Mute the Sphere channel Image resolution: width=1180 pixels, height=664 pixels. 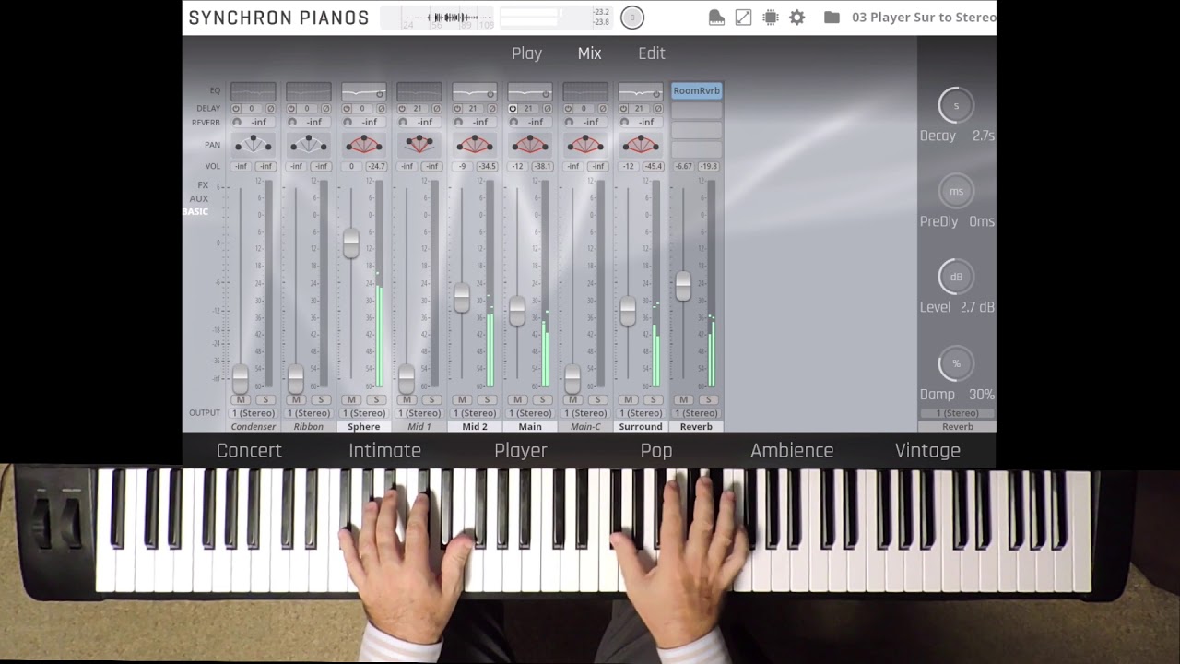pyautogui.click(x=351, y=399)
